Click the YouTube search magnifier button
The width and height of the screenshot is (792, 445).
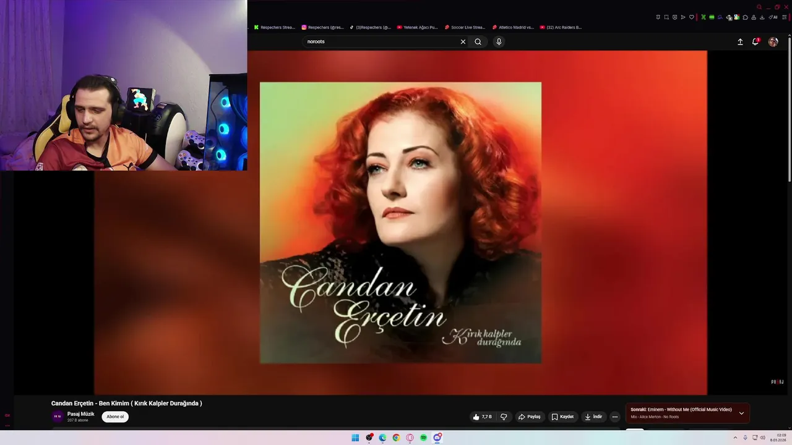(478, 41)
